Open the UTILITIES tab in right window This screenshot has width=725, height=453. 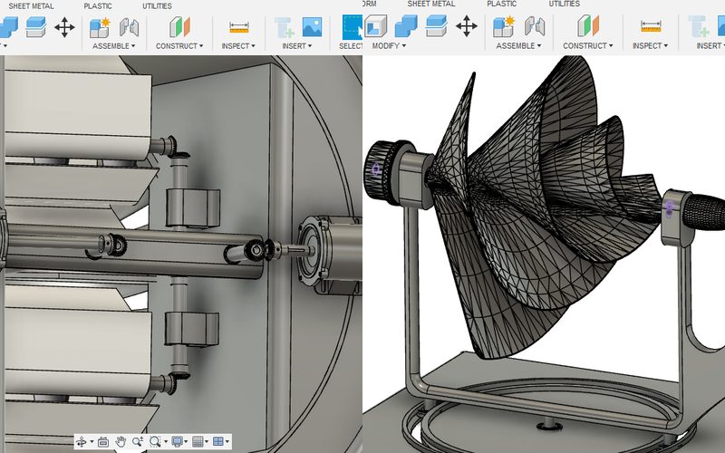[x=564, y=4]
